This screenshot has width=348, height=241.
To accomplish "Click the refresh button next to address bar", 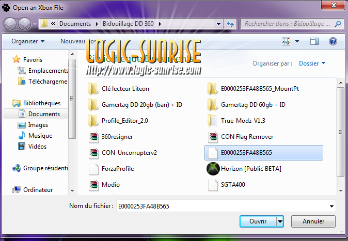I will click(x=230, y=24).
